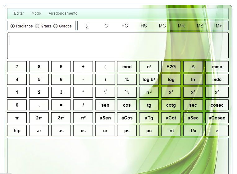Click the digit 3 key
The image size is (237, 174).
click(x=61, y=92)
